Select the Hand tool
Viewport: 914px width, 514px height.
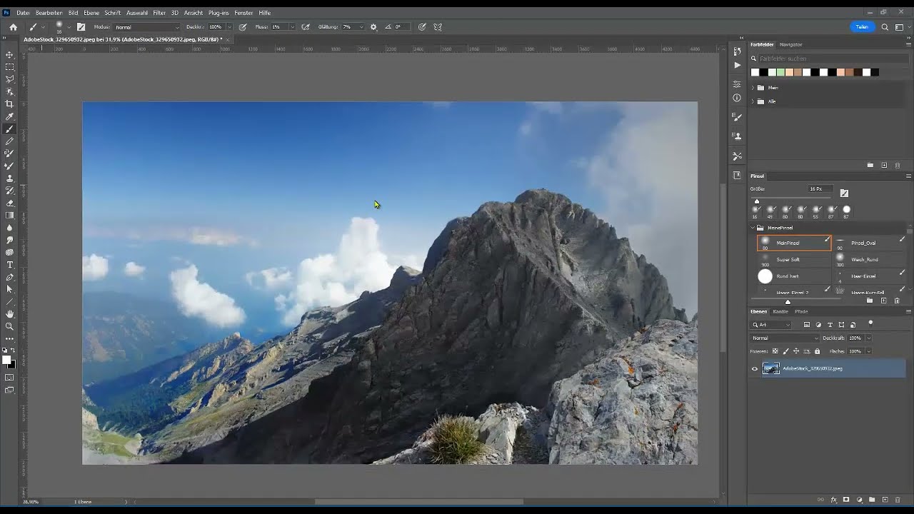coord(9,314)
